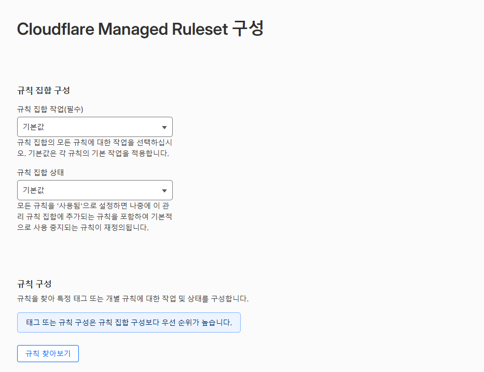
Task: Click the 규칙 찾아보기 button
Action: [x=48, y=353]
